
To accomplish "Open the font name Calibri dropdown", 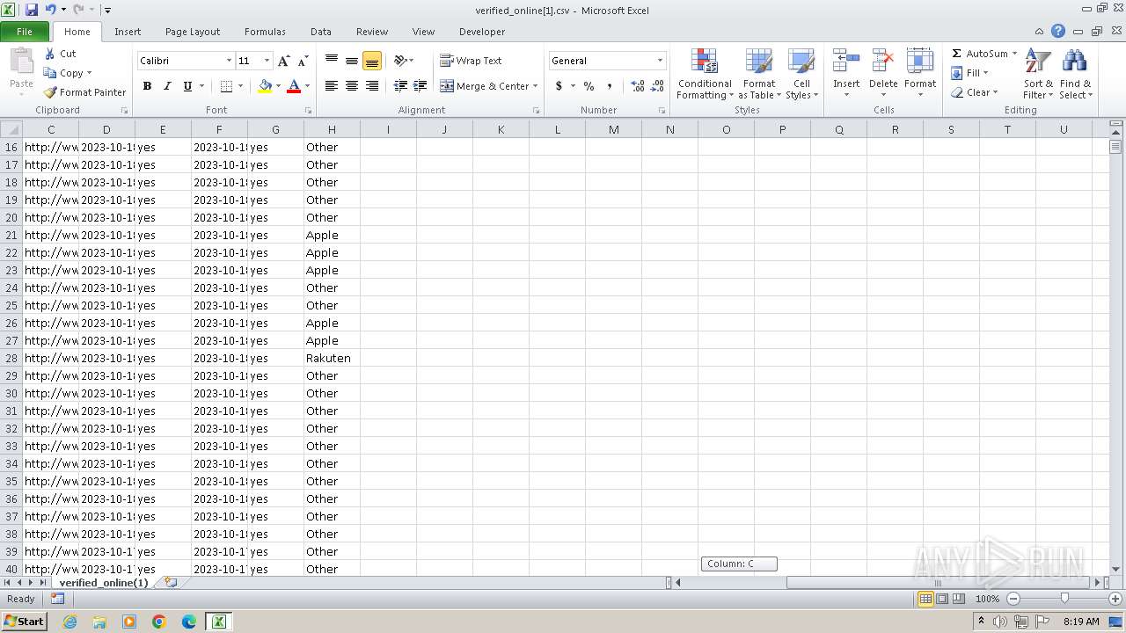I will (229, 61).
